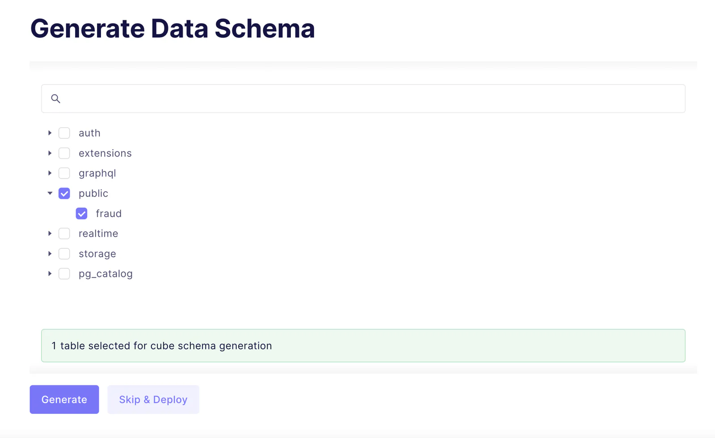
Task: Uncheck the public schema checkbox
Action: 64,193
